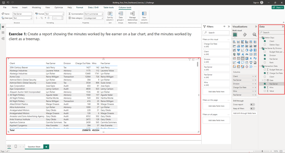Select the Q&A visual
This screenshot has width=285, height=153.
(x=243, y=63)
